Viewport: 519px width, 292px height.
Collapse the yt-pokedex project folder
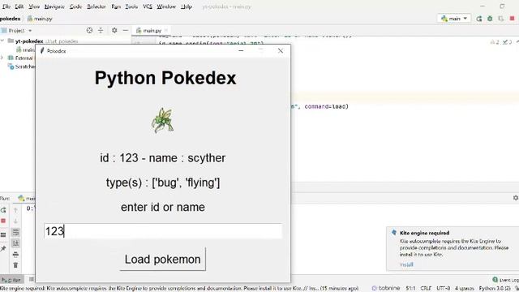2,41
